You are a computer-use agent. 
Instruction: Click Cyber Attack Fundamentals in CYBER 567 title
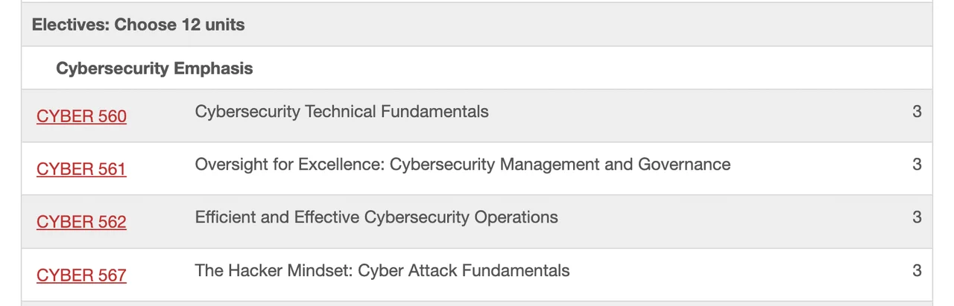point(464,270)
